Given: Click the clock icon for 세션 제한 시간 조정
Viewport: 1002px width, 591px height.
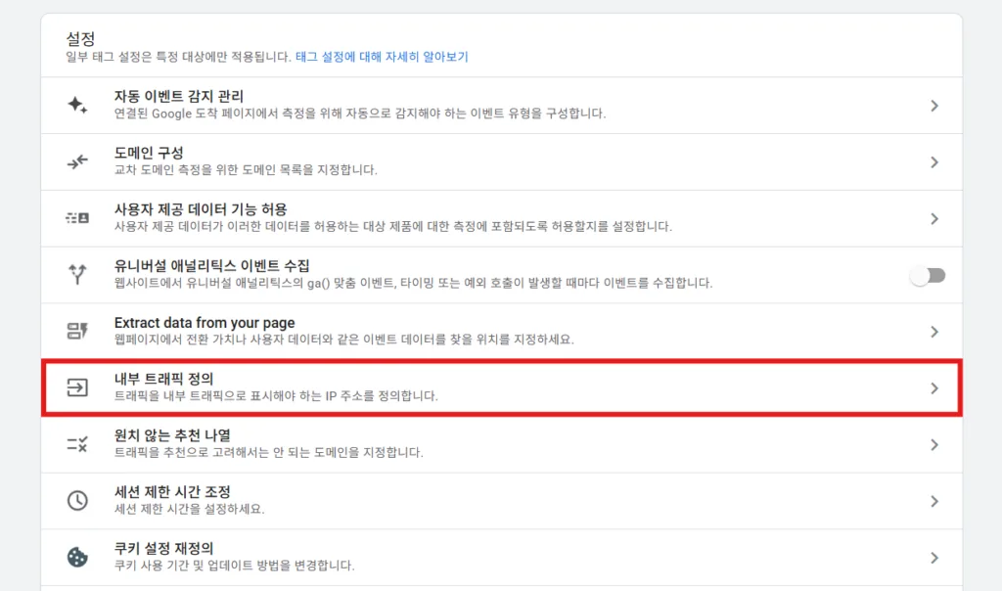Looking at the screenshot, I should point(77,500).
